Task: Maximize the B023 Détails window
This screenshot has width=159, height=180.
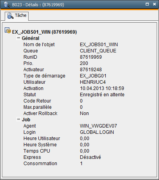Action: [147, 4]
